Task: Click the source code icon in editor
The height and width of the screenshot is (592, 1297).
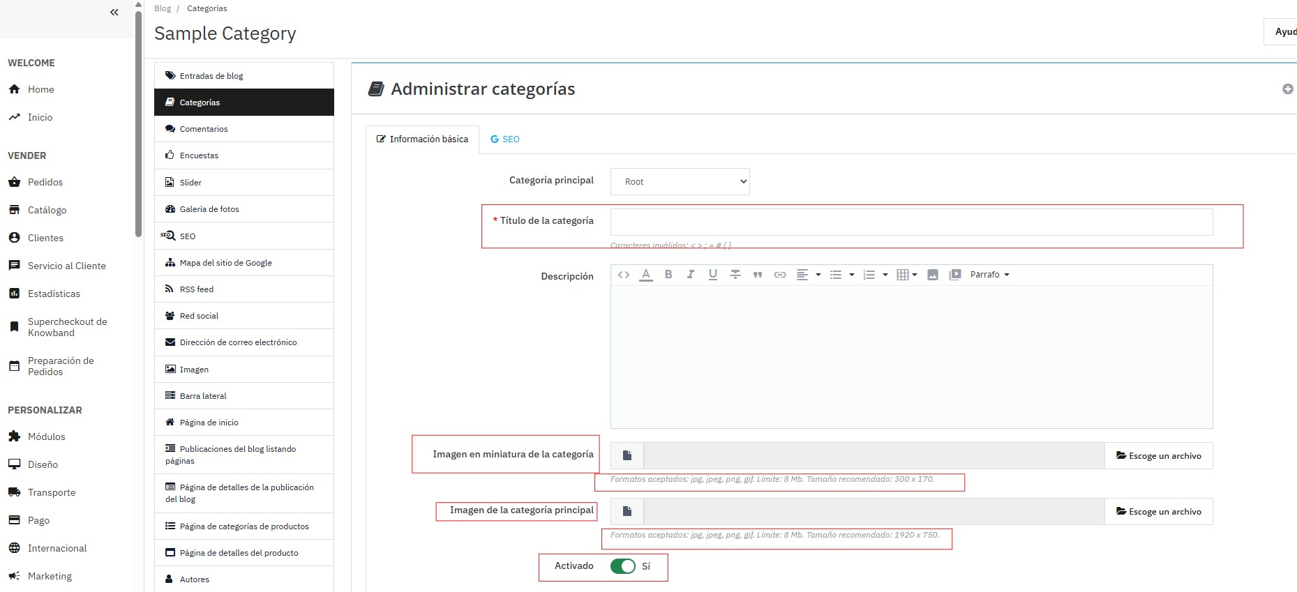Action: (x=624, y=275)
